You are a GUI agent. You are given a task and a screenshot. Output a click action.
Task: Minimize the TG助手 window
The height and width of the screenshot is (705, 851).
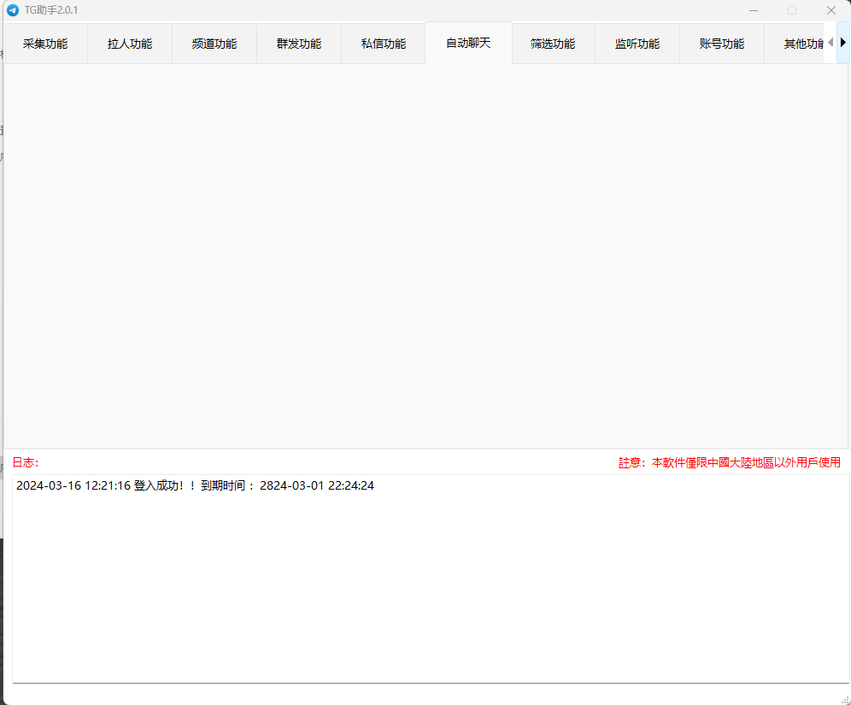(x=754, y=10)
